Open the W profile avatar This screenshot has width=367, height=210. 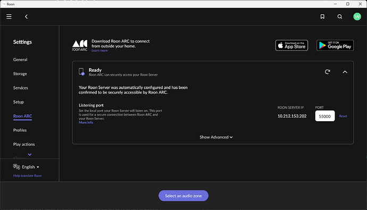pyautogui.click(x=357, y=16)
